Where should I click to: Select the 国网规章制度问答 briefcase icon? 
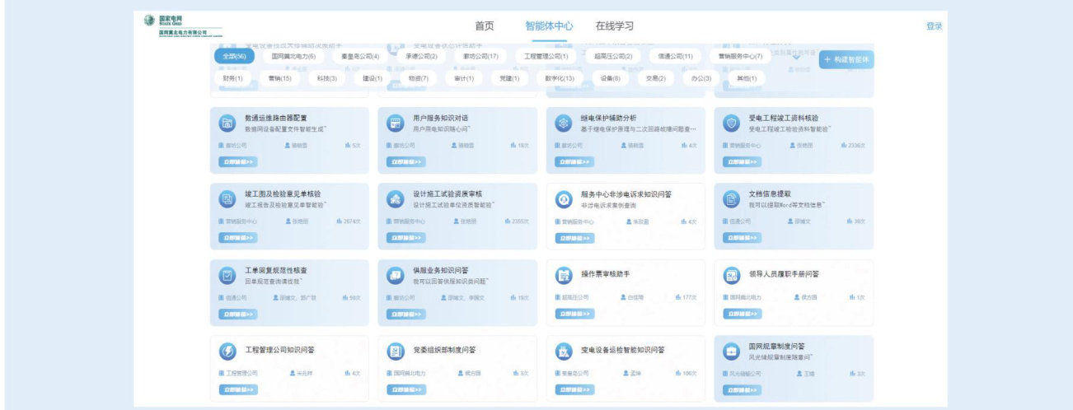point(731,352)
